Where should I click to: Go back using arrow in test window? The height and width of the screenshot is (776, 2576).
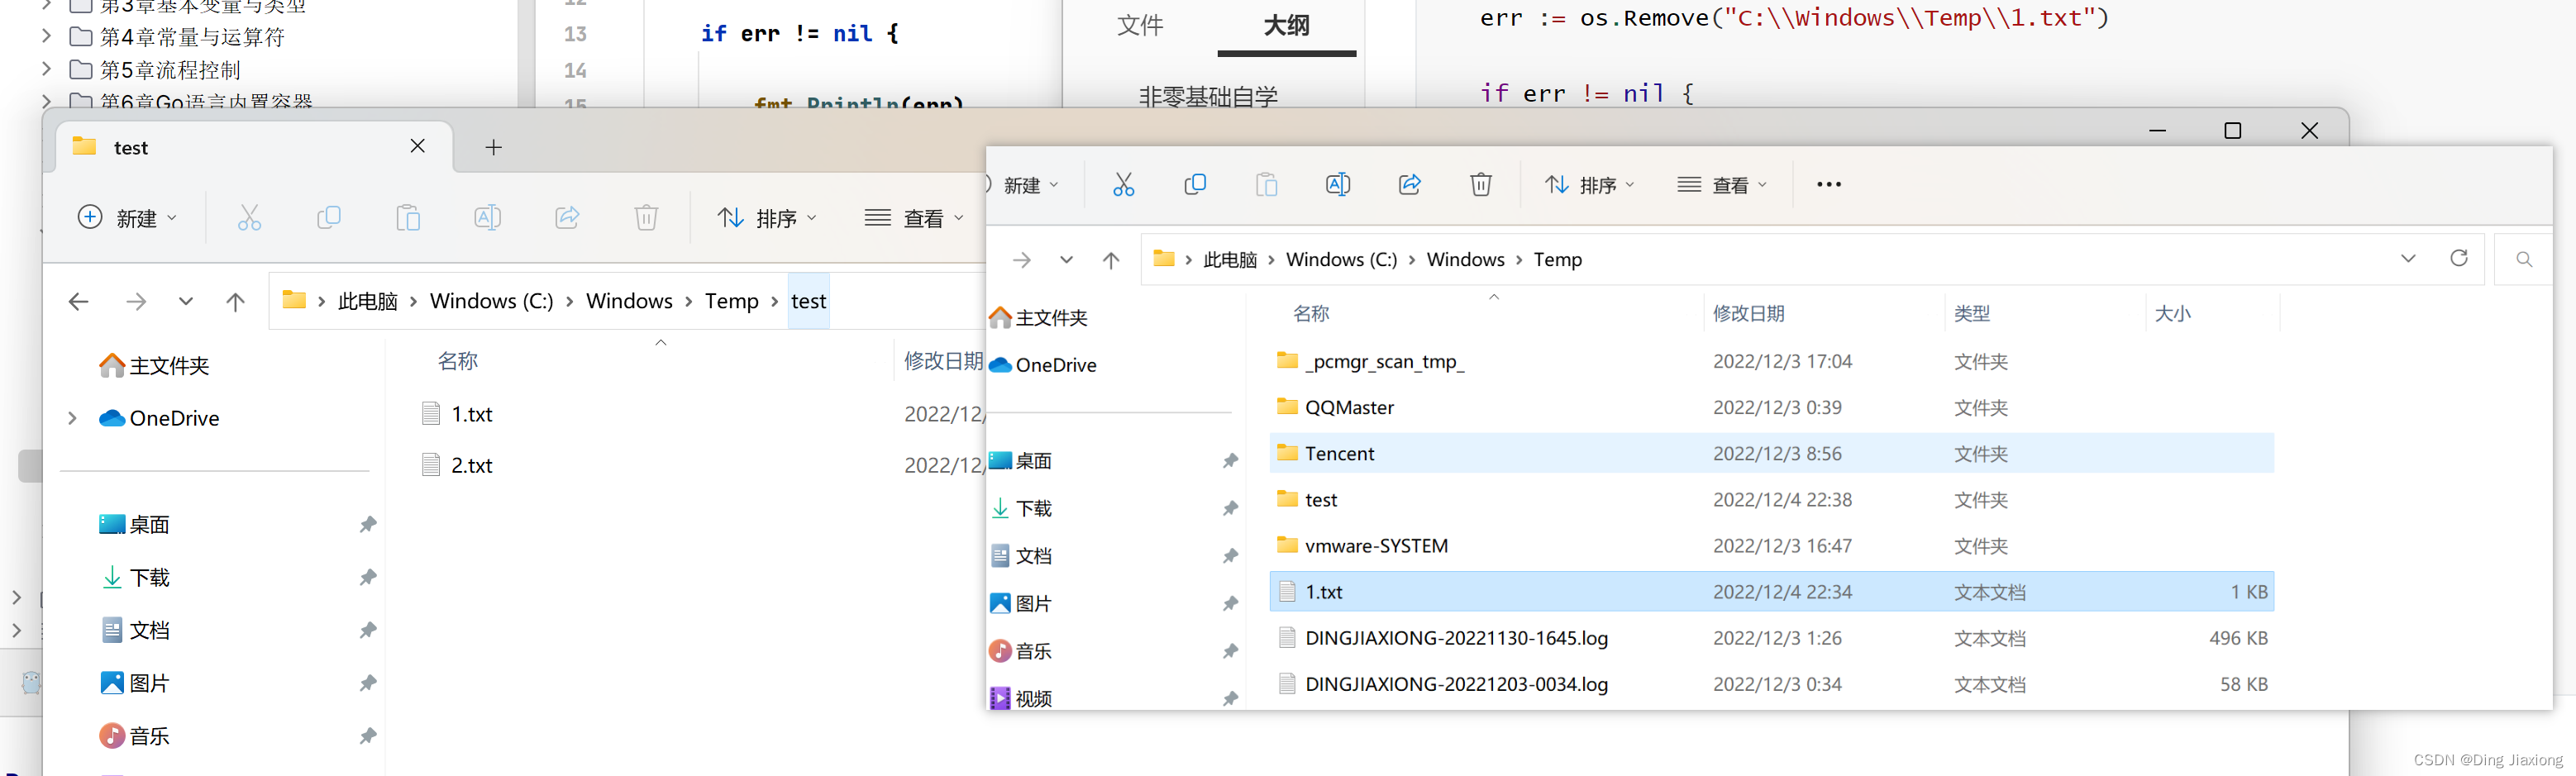tap(79, 301)
